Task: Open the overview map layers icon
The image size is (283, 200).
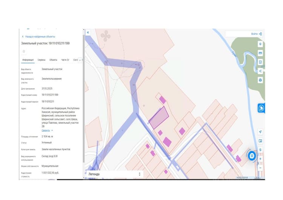Action: click(260, 141)
